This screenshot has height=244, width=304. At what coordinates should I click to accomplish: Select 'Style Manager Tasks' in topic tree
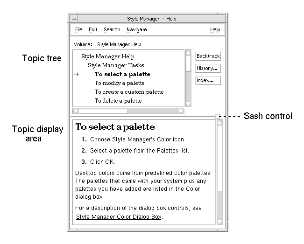pos(116,65)
